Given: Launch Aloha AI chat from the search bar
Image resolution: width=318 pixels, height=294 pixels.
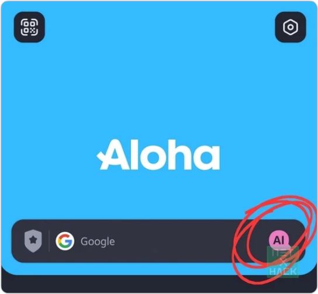Looking at the screenshot, I should point(279,240).
